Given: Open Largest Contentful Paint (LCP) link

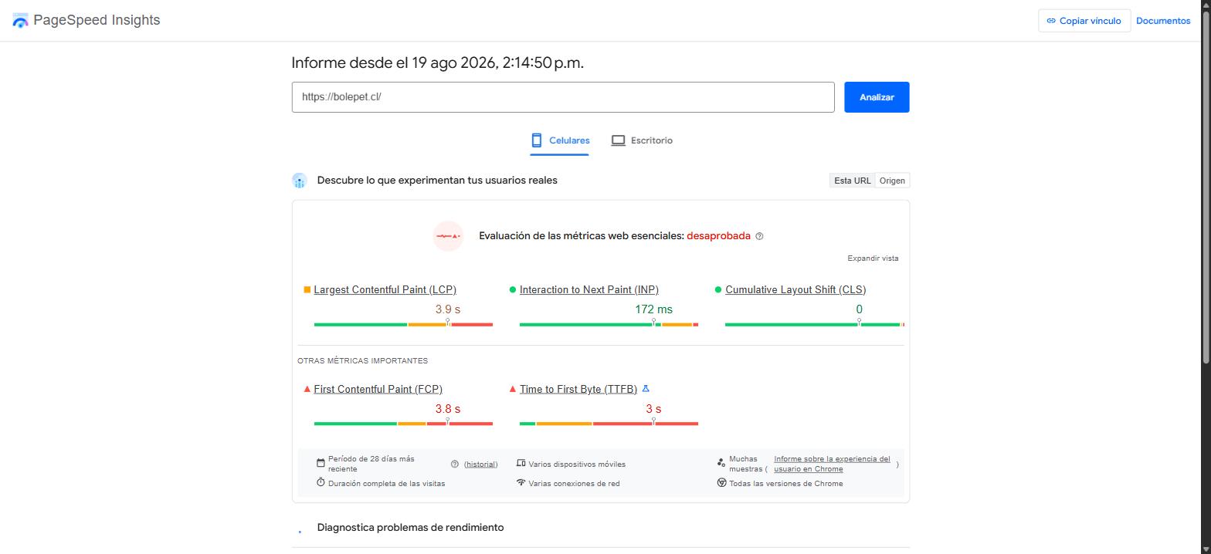Looking at the screenshot, I should pyautogui.click(x=385, y=290).
